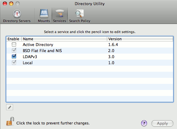The image size is (177, 129).
Task: Toggle the Local service checkbox
Action: point(14,62)
